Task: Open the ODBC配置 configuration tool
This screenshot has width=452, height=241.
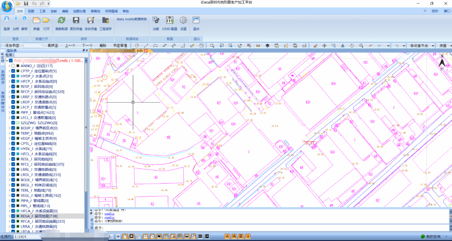Action: pyautogui.click(x=169, y=20)
